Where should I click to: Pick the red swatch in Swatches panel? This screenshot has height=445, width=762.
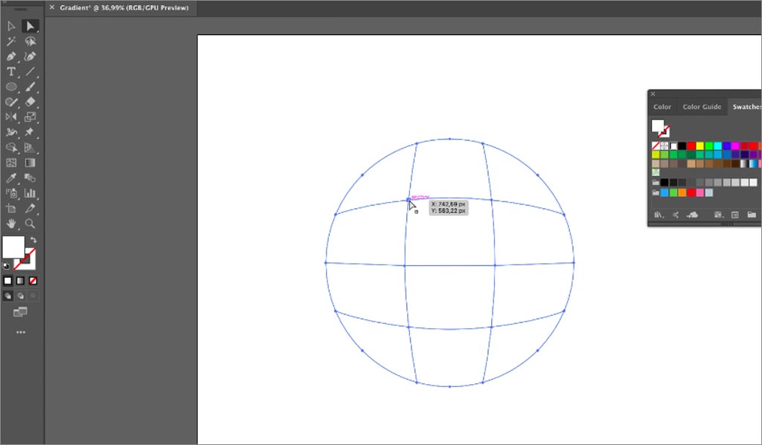coord(691,146)
